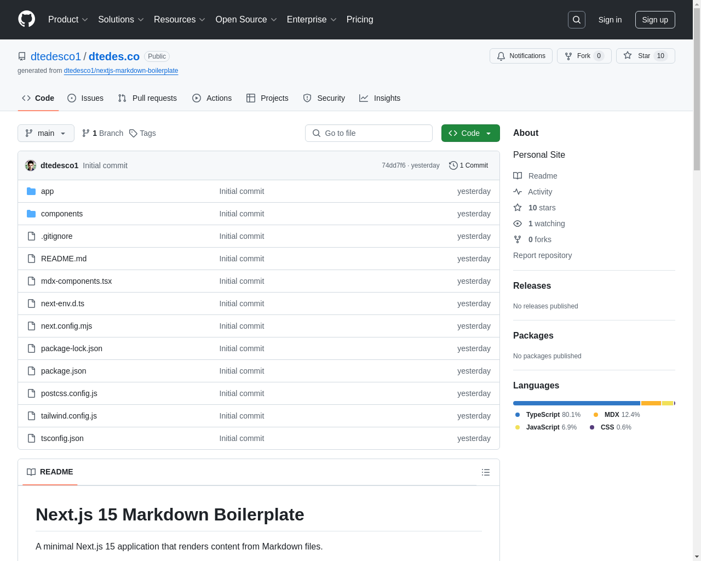This screenshot has width=701, height=561.
Task: Click the dtedesco1 avatar thumbnail
Action: 31,165
